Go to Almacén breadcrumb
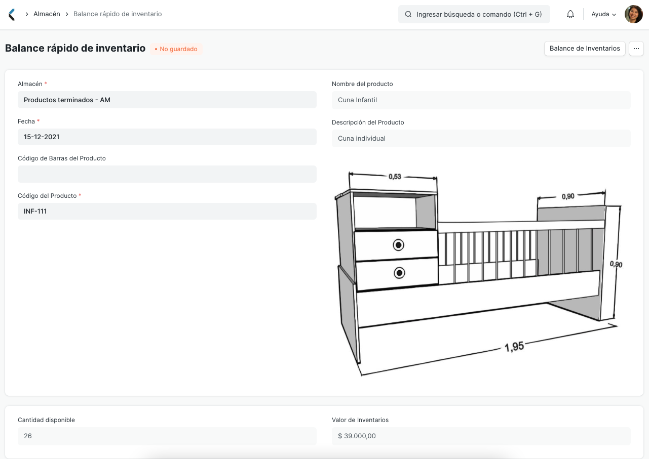This screenshot has width=649, height=459. point(47,14)
